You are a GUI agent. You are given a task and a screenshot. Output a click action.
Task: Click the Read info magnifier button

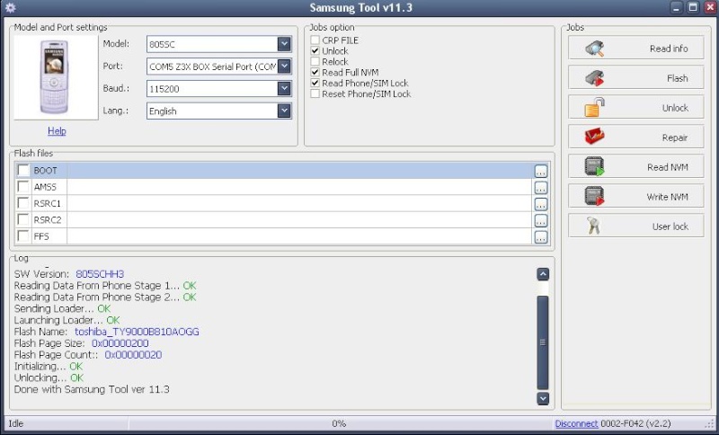point(635,48)
